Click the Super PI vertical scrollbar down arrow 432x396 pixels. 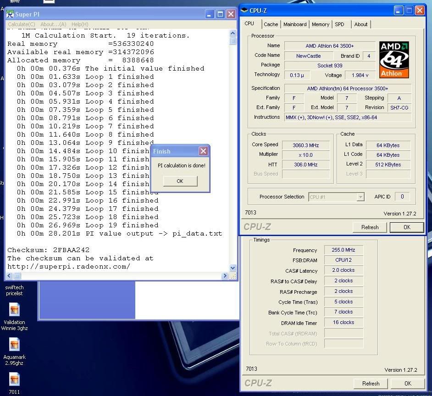(x=233, y=268)
